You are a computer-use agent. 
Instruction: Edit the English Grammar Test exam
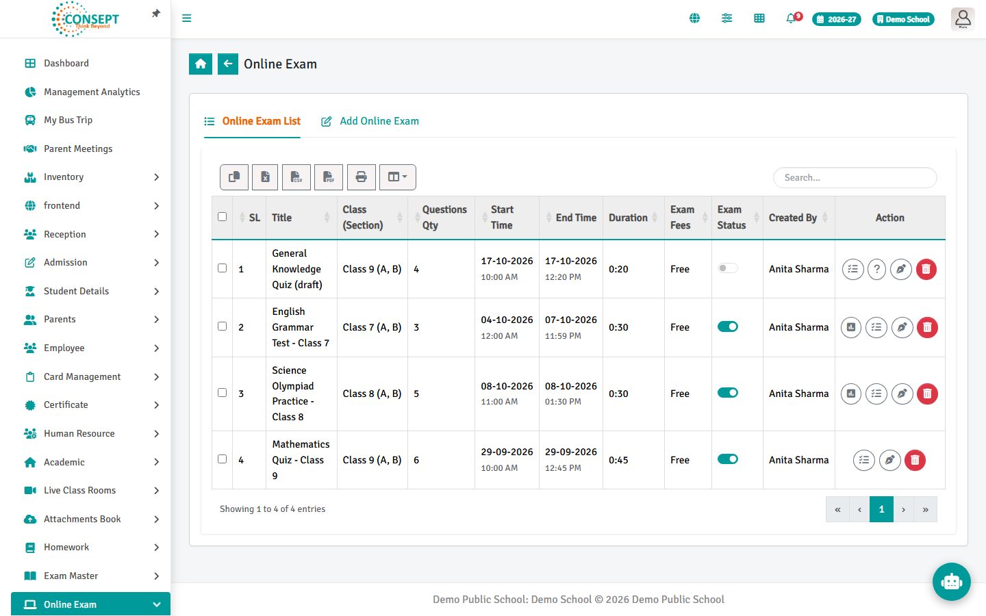pyautogui.click(x=902, y=327)
